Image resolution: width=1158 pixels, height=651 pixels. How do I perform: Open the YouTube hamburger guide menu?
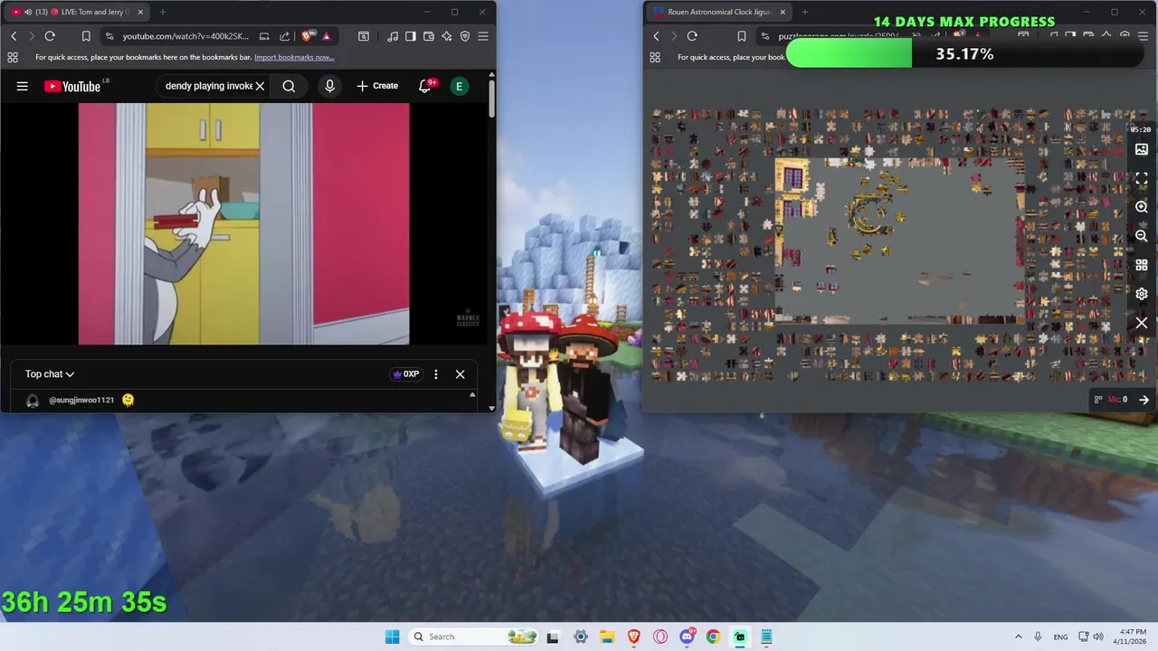pos(23,86)
